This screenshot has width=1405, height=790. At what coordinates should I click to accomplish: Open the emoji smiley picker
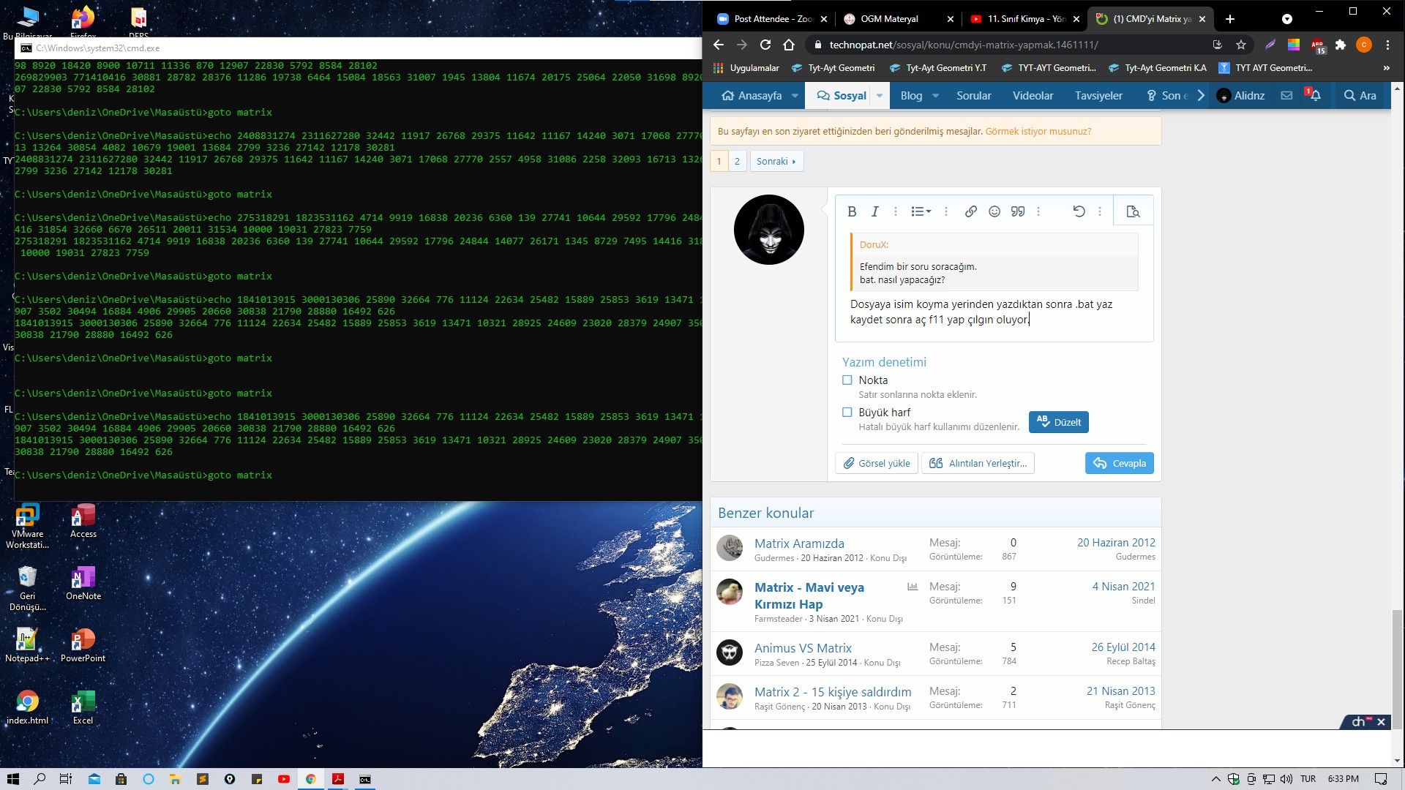[994, 211]
